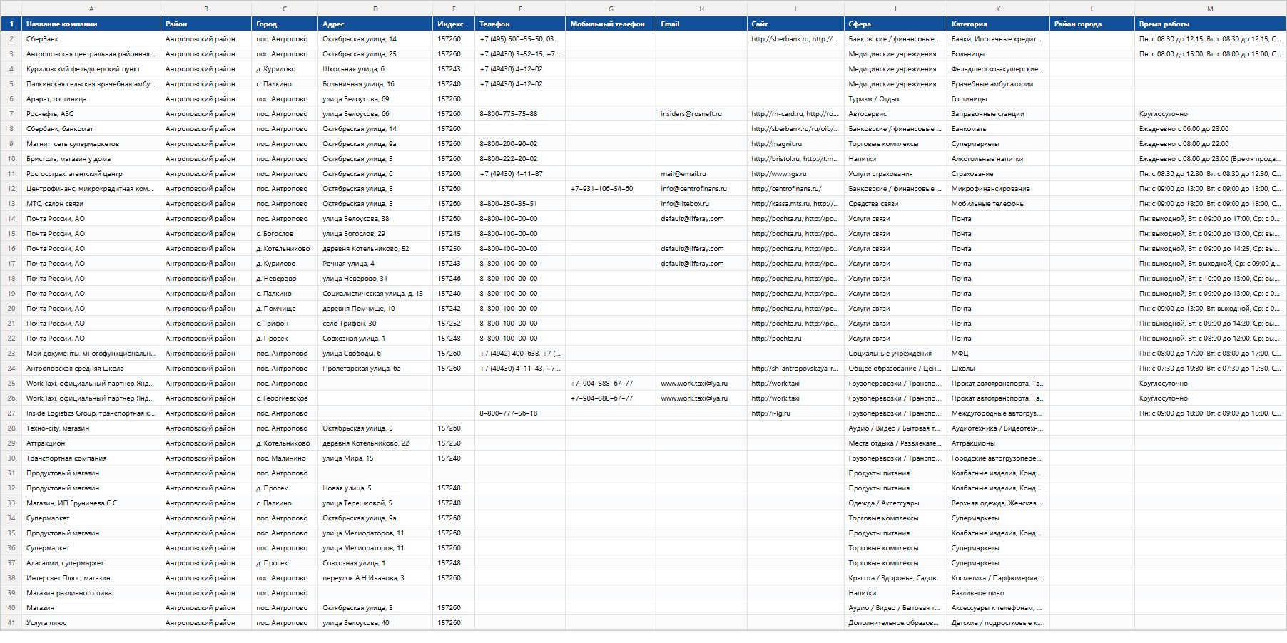Select row 41 via its row number
Image resolution: width=1287 pixels, height=643 pixels.
(11, 623)
